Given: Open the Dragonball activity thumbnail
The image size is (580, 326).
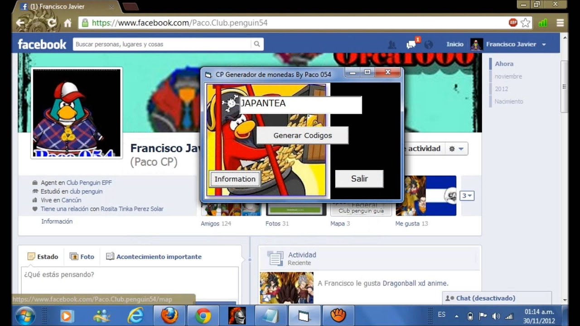Looking at the screenshot, I should 286,288.
